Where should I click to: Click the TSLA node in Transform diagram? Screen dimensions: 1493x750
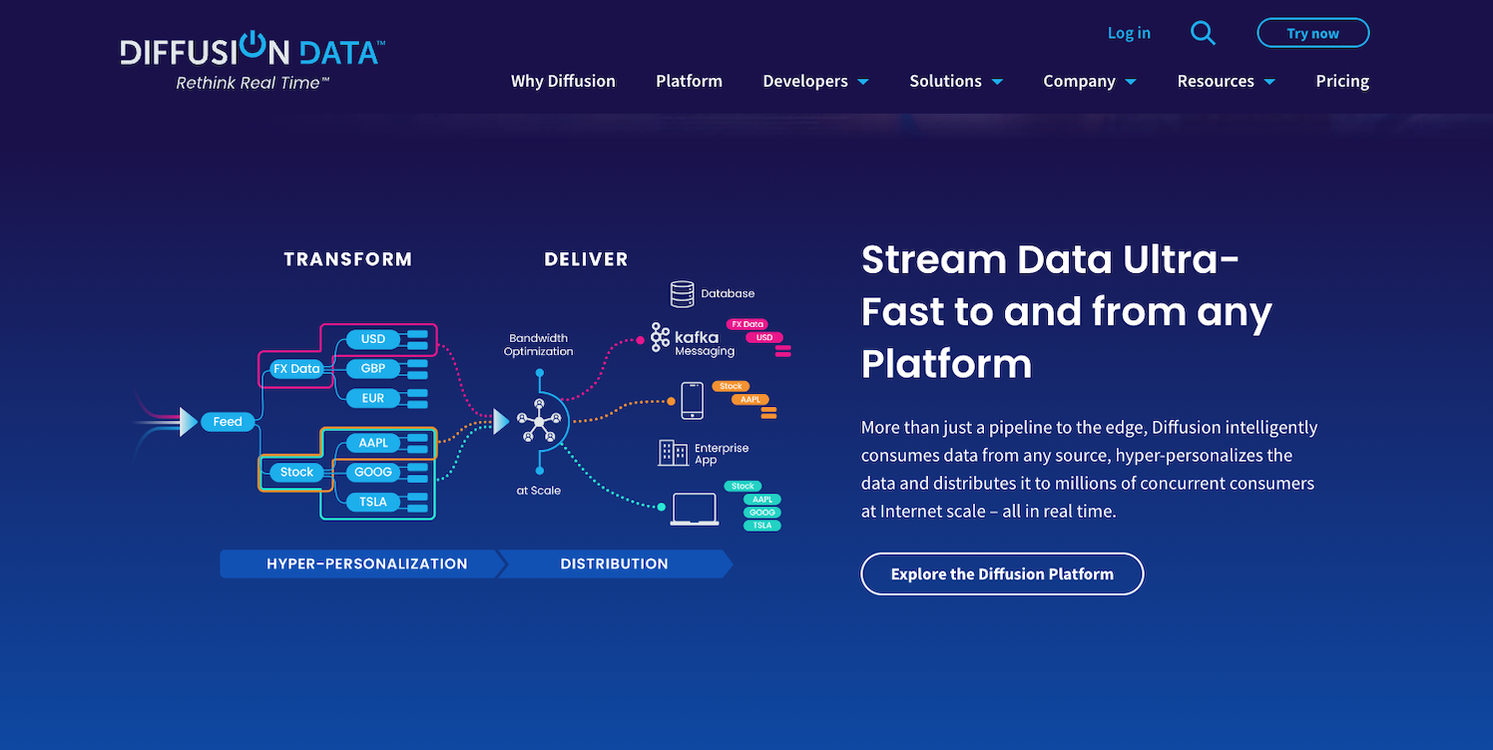point(373,502)
